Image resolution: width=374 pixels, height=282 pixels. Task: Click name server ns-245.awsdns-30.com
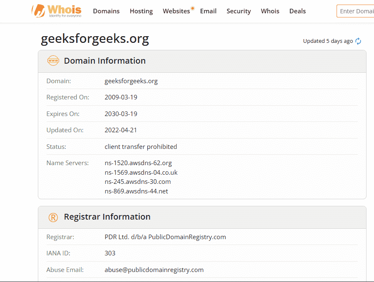tap(138, 182)
